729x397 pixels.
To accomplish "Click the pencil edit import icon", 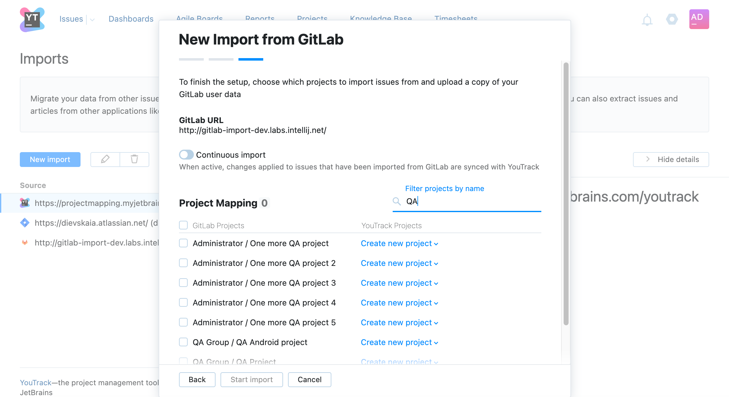I will (x=105, y=159).
